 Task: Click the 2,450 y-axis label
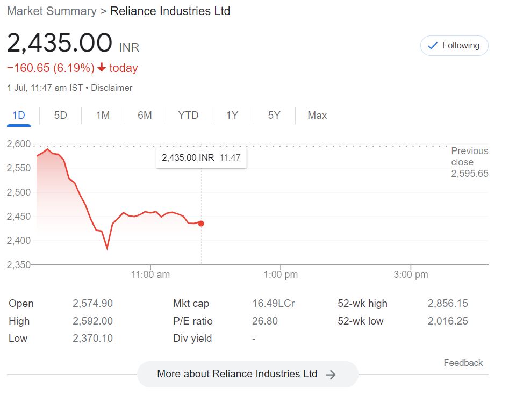19,217
